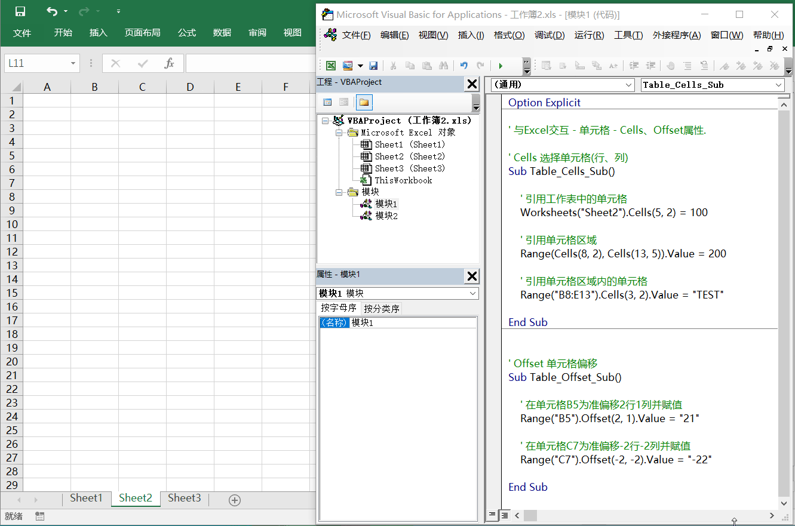795x526 pixels.
Task: Click the Copy icon in VBA toolbar
Action: 410,66
